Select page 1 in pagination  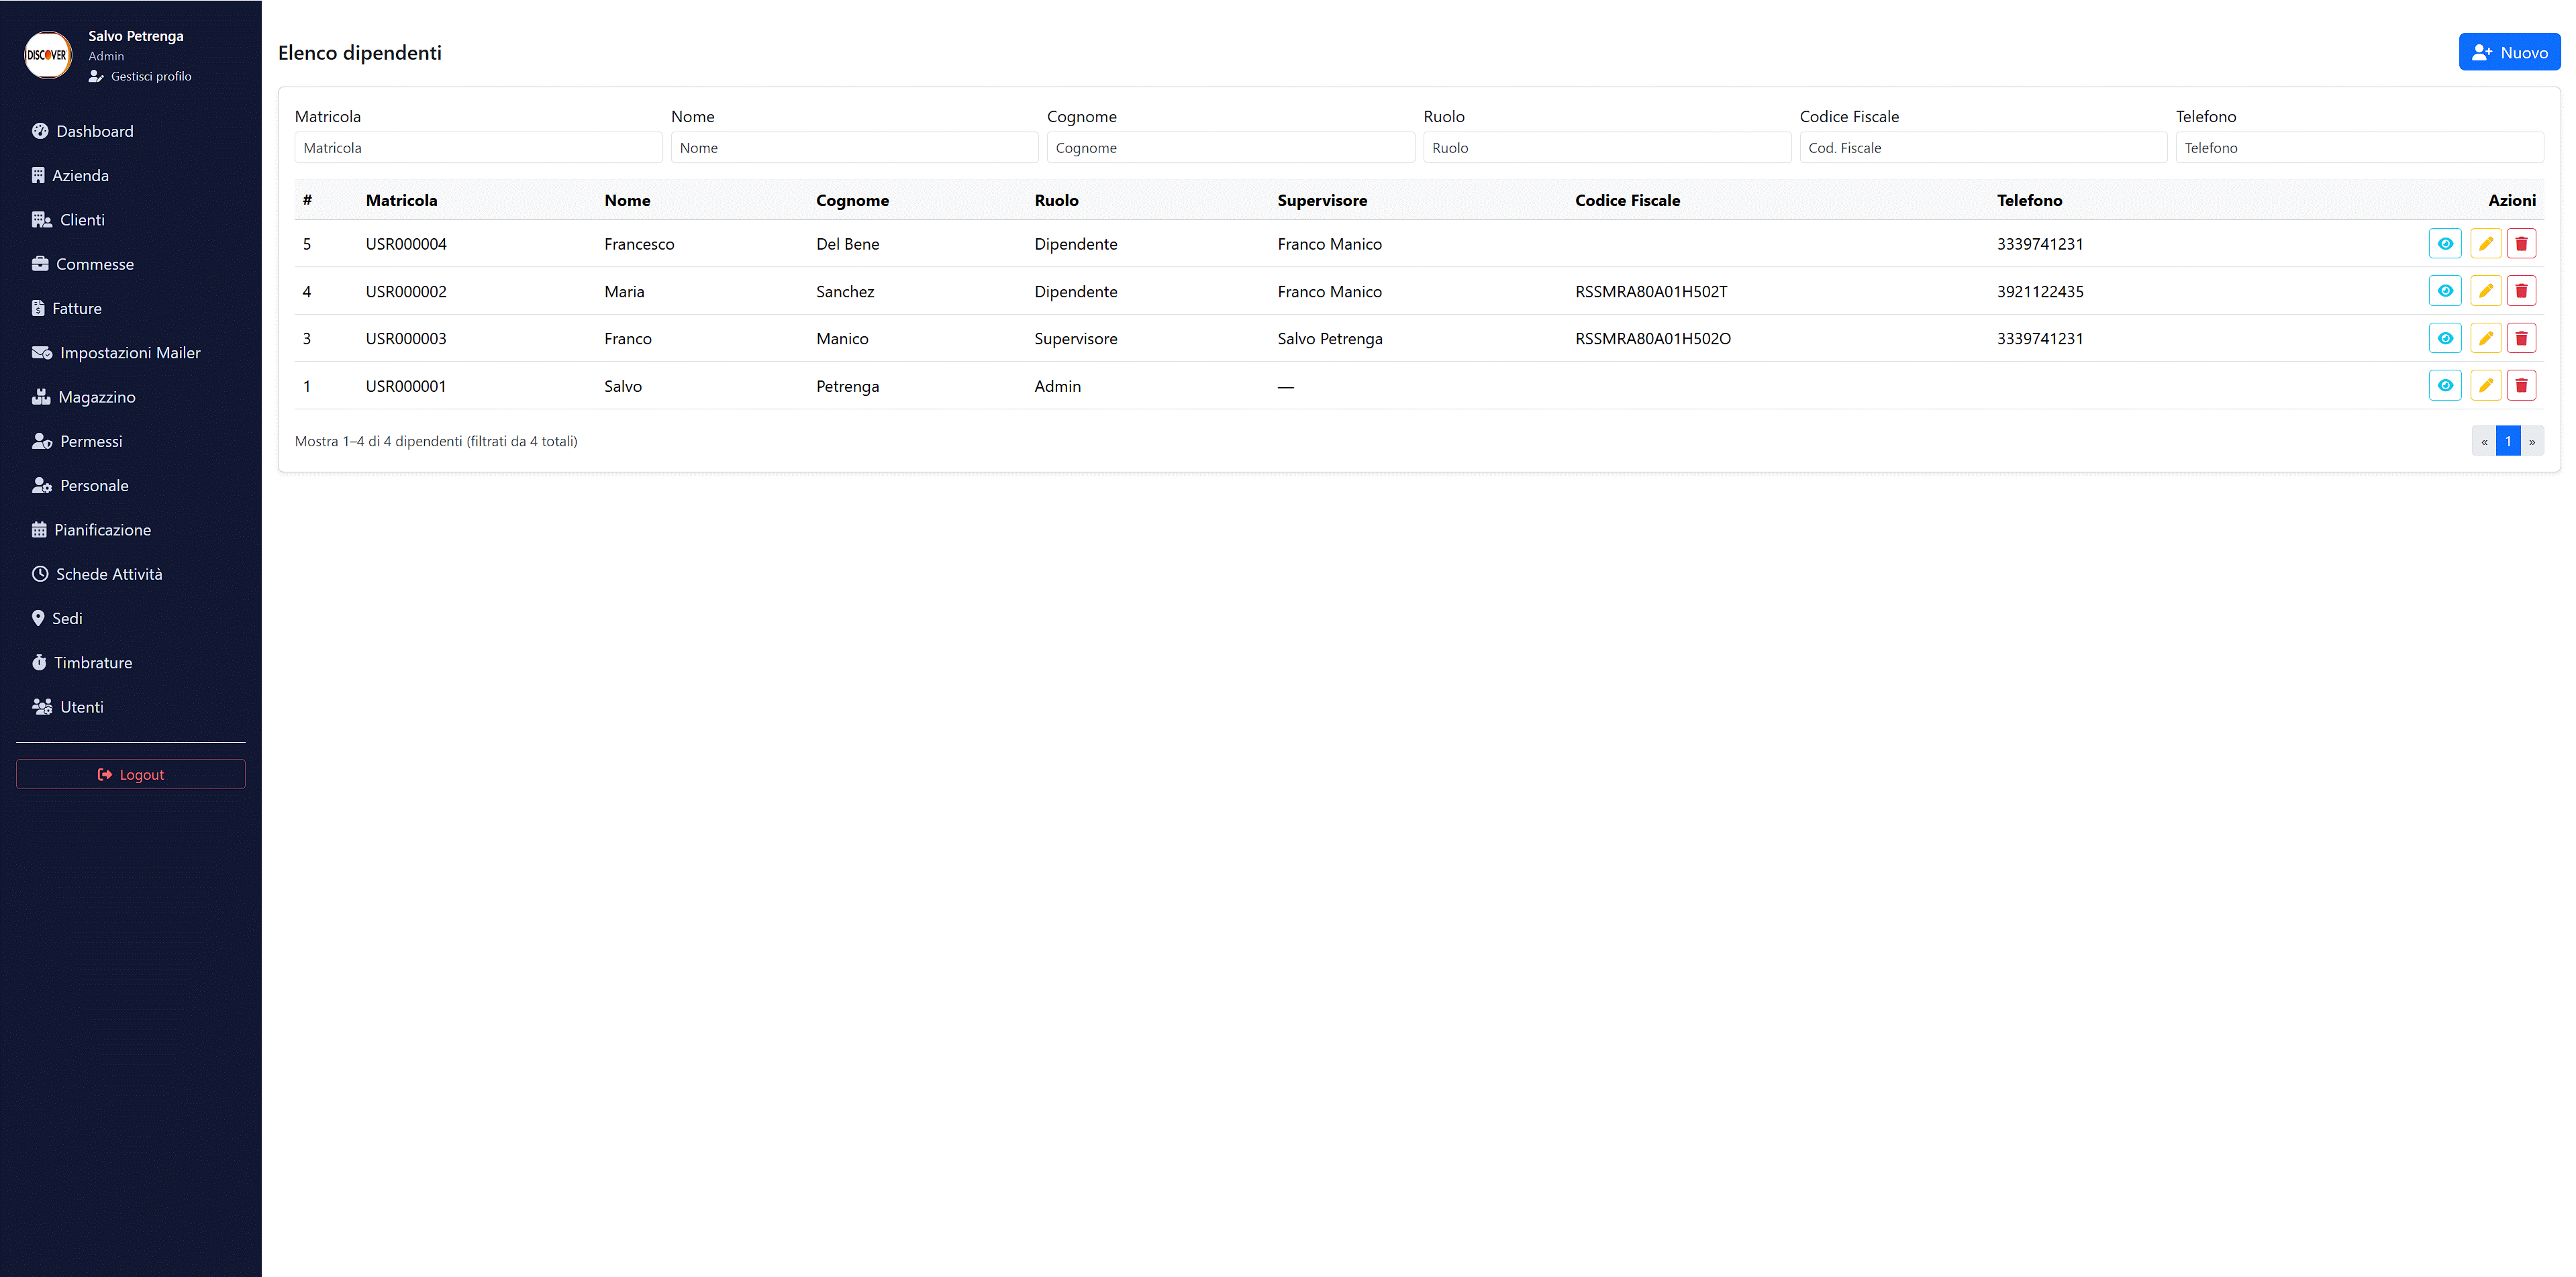point(2508,441)
